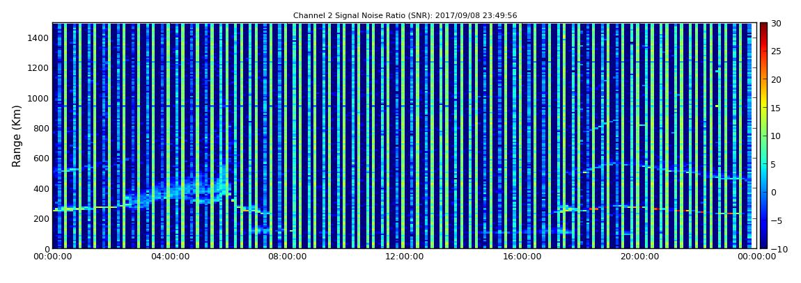Click the 12:00:00 time axis label
The image size is (801, 283).
pyautogui.click(x=404, y=257)
